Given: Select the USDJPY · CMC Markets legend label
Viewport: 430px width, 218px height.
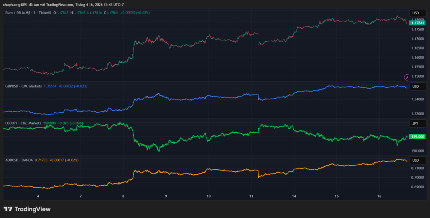Looking at the screenshot, I should (x=24, y=123).
